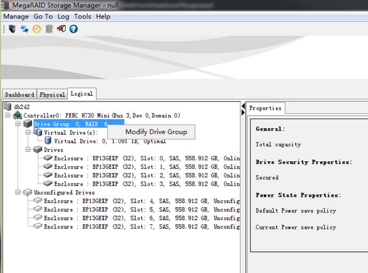Click the Slot 2 drive icon
This screenshot has height=273, width=368.
pos(48,175)
